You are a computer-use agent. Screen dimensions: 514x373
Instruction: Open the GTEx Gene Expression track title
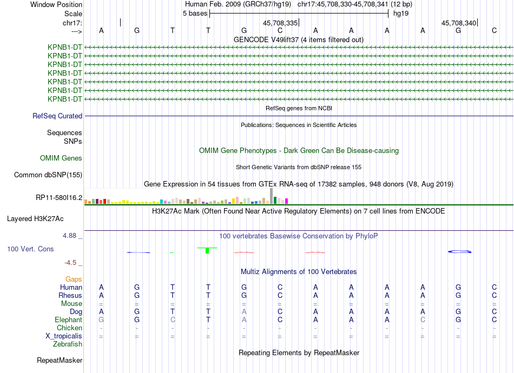(x=299, y=184)
